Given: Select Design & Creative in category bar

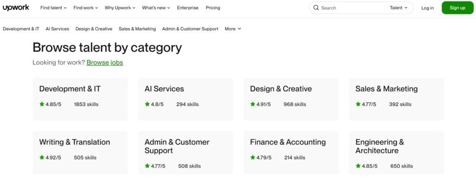Looking at the screenshot, I should point(94,29).
